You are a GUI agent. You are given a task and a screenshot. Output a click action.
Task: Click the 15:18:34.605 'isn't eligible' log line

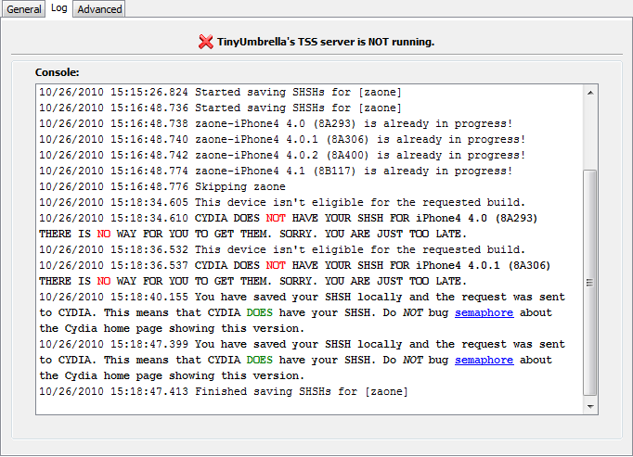pos(282,202)
